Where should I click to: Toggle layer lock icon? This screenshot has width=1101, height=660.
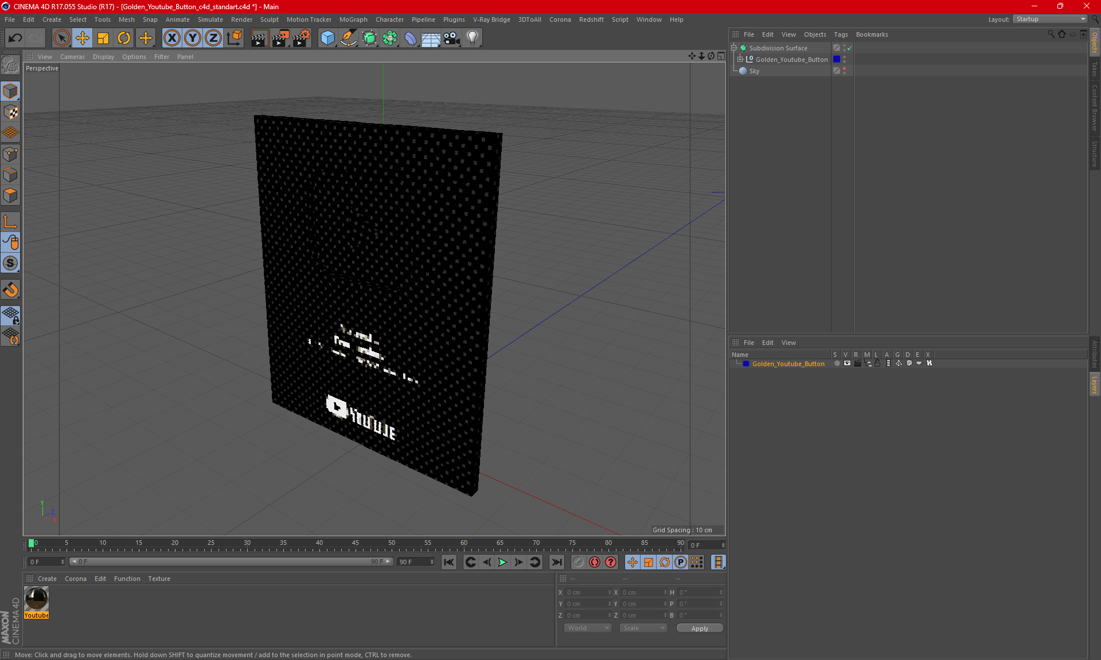point(877,363)
